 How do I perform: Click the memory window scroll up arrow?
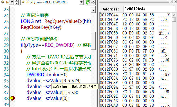coord(174,15)
